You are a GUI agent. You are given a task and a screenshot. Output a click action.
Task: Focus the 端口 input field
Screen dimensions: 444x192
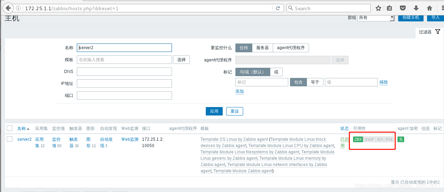point(124,95)
